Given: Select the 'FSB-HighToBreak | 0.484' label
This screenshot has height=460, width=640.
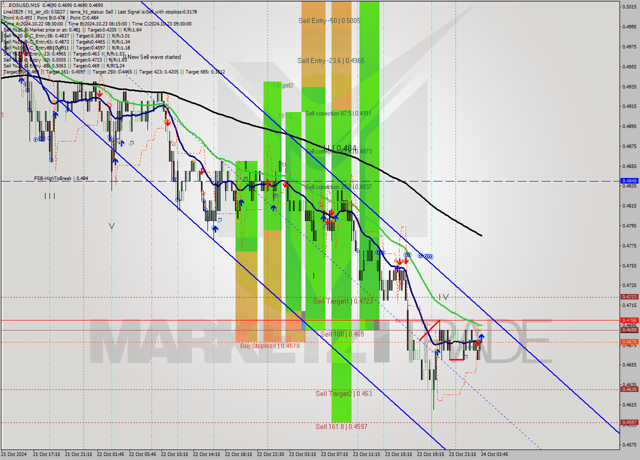Looking at the screenshot, I should pos(61,178).
